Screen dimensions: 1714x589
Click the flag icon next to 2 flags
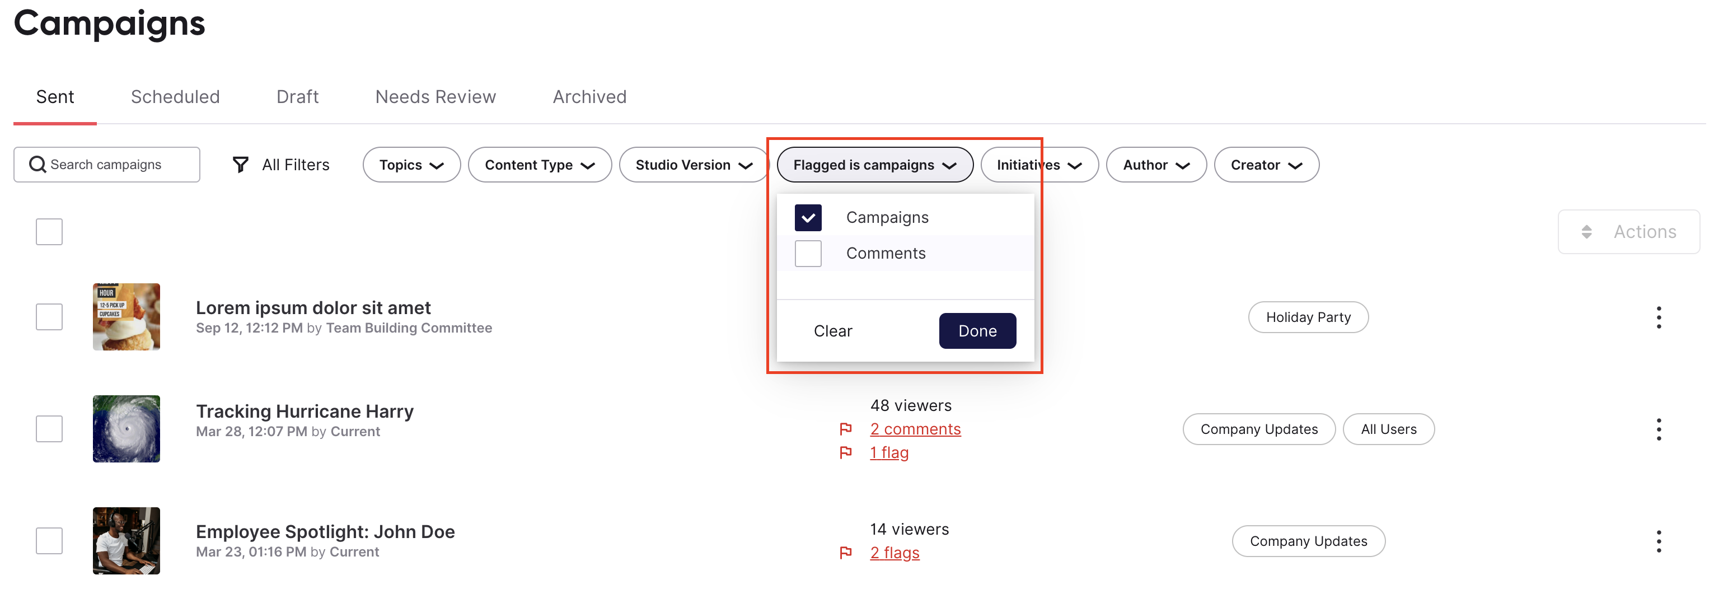click(x=846, y=553)
